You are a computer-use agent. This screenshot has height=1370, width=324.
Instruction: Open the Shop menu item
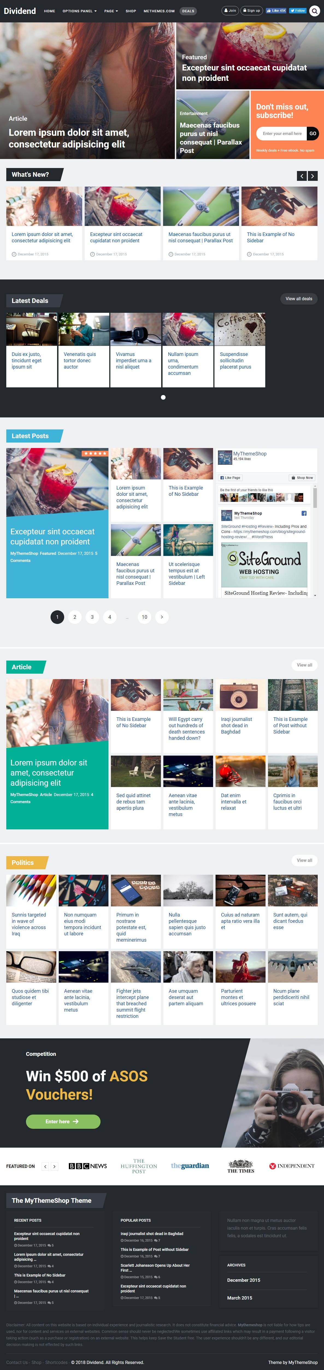(131, 11)
